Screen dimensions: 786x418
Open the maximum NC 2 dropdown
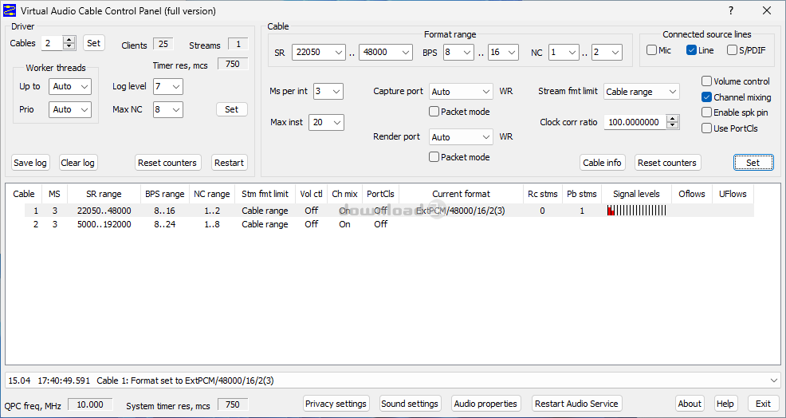(607, 52)
